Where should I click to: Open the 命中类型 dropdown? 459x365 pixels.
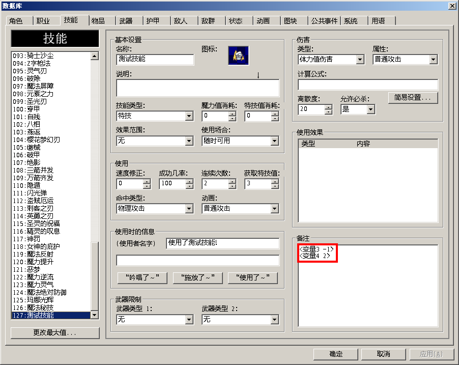tap(189, 209)
